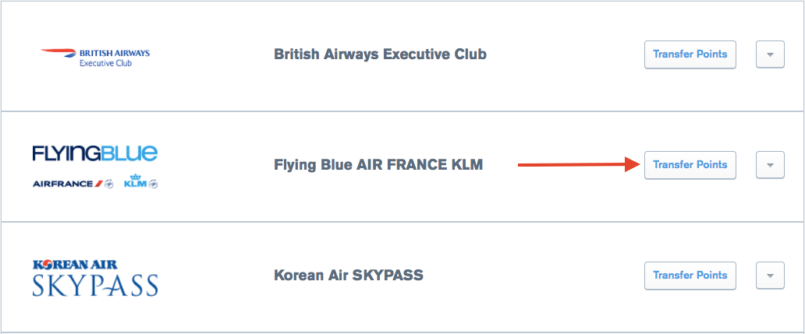Select the Korean Air SKYPASS program name

point(348,276)
